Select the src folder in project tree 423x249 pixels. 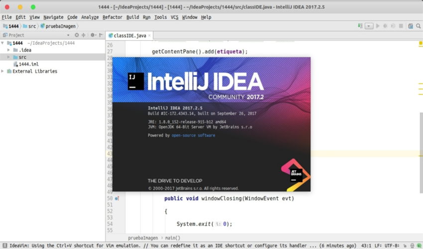click(x=52, y=57)
